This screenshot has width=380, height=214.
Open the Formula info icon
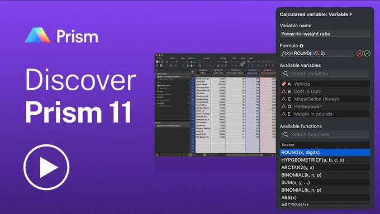301,46
